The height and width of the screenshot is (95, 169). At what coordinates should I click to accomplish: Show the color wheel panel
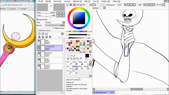(x=68, y=5)
